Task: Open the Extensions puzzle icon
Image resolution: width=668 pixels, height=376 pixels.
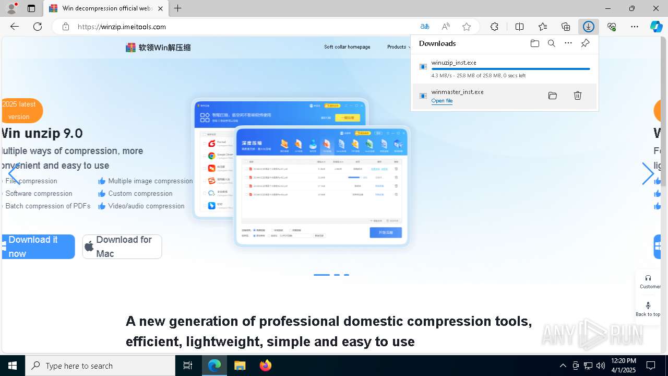Action: pos(494,27)
